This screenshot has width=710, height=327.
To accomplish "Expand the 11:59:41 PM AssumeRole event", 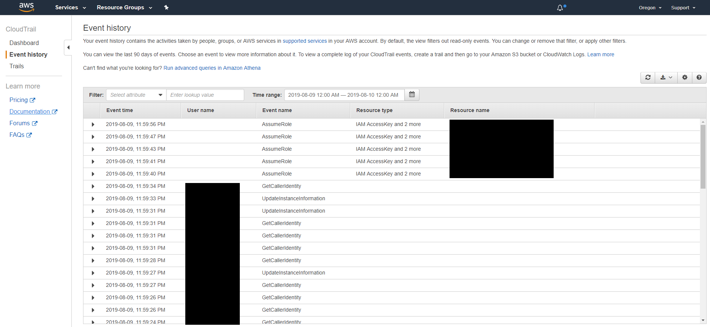I will click(93, 162).
